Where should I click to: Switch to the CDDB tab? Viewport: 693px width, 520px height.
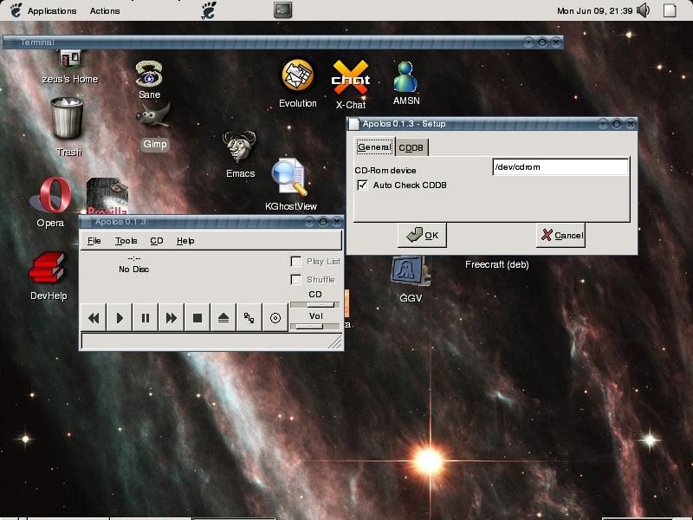click(x=411, y=148)
